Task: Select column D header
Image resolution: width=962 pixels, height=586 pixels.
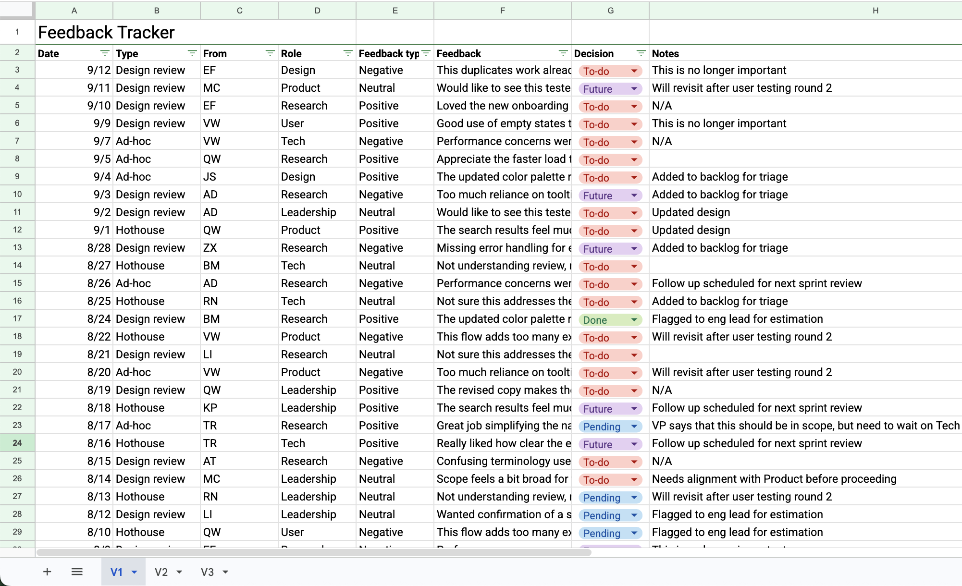Action: pyautogui.click(x=317, y=10)
